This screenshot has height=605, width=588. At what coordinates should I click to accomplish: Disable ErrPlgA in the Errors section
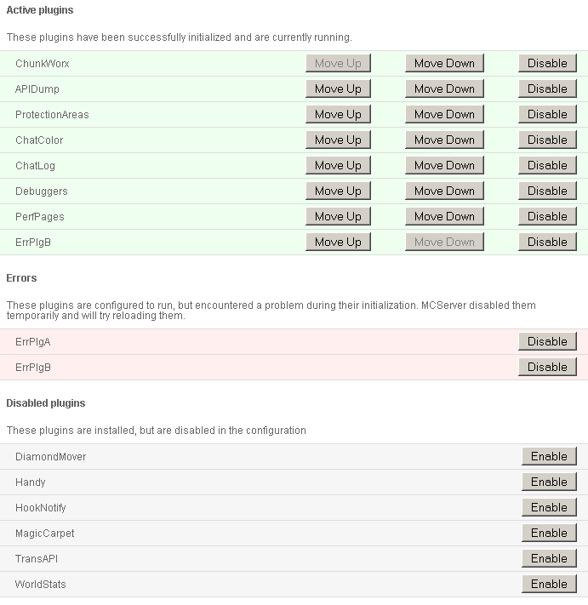(x=547, y=341)
